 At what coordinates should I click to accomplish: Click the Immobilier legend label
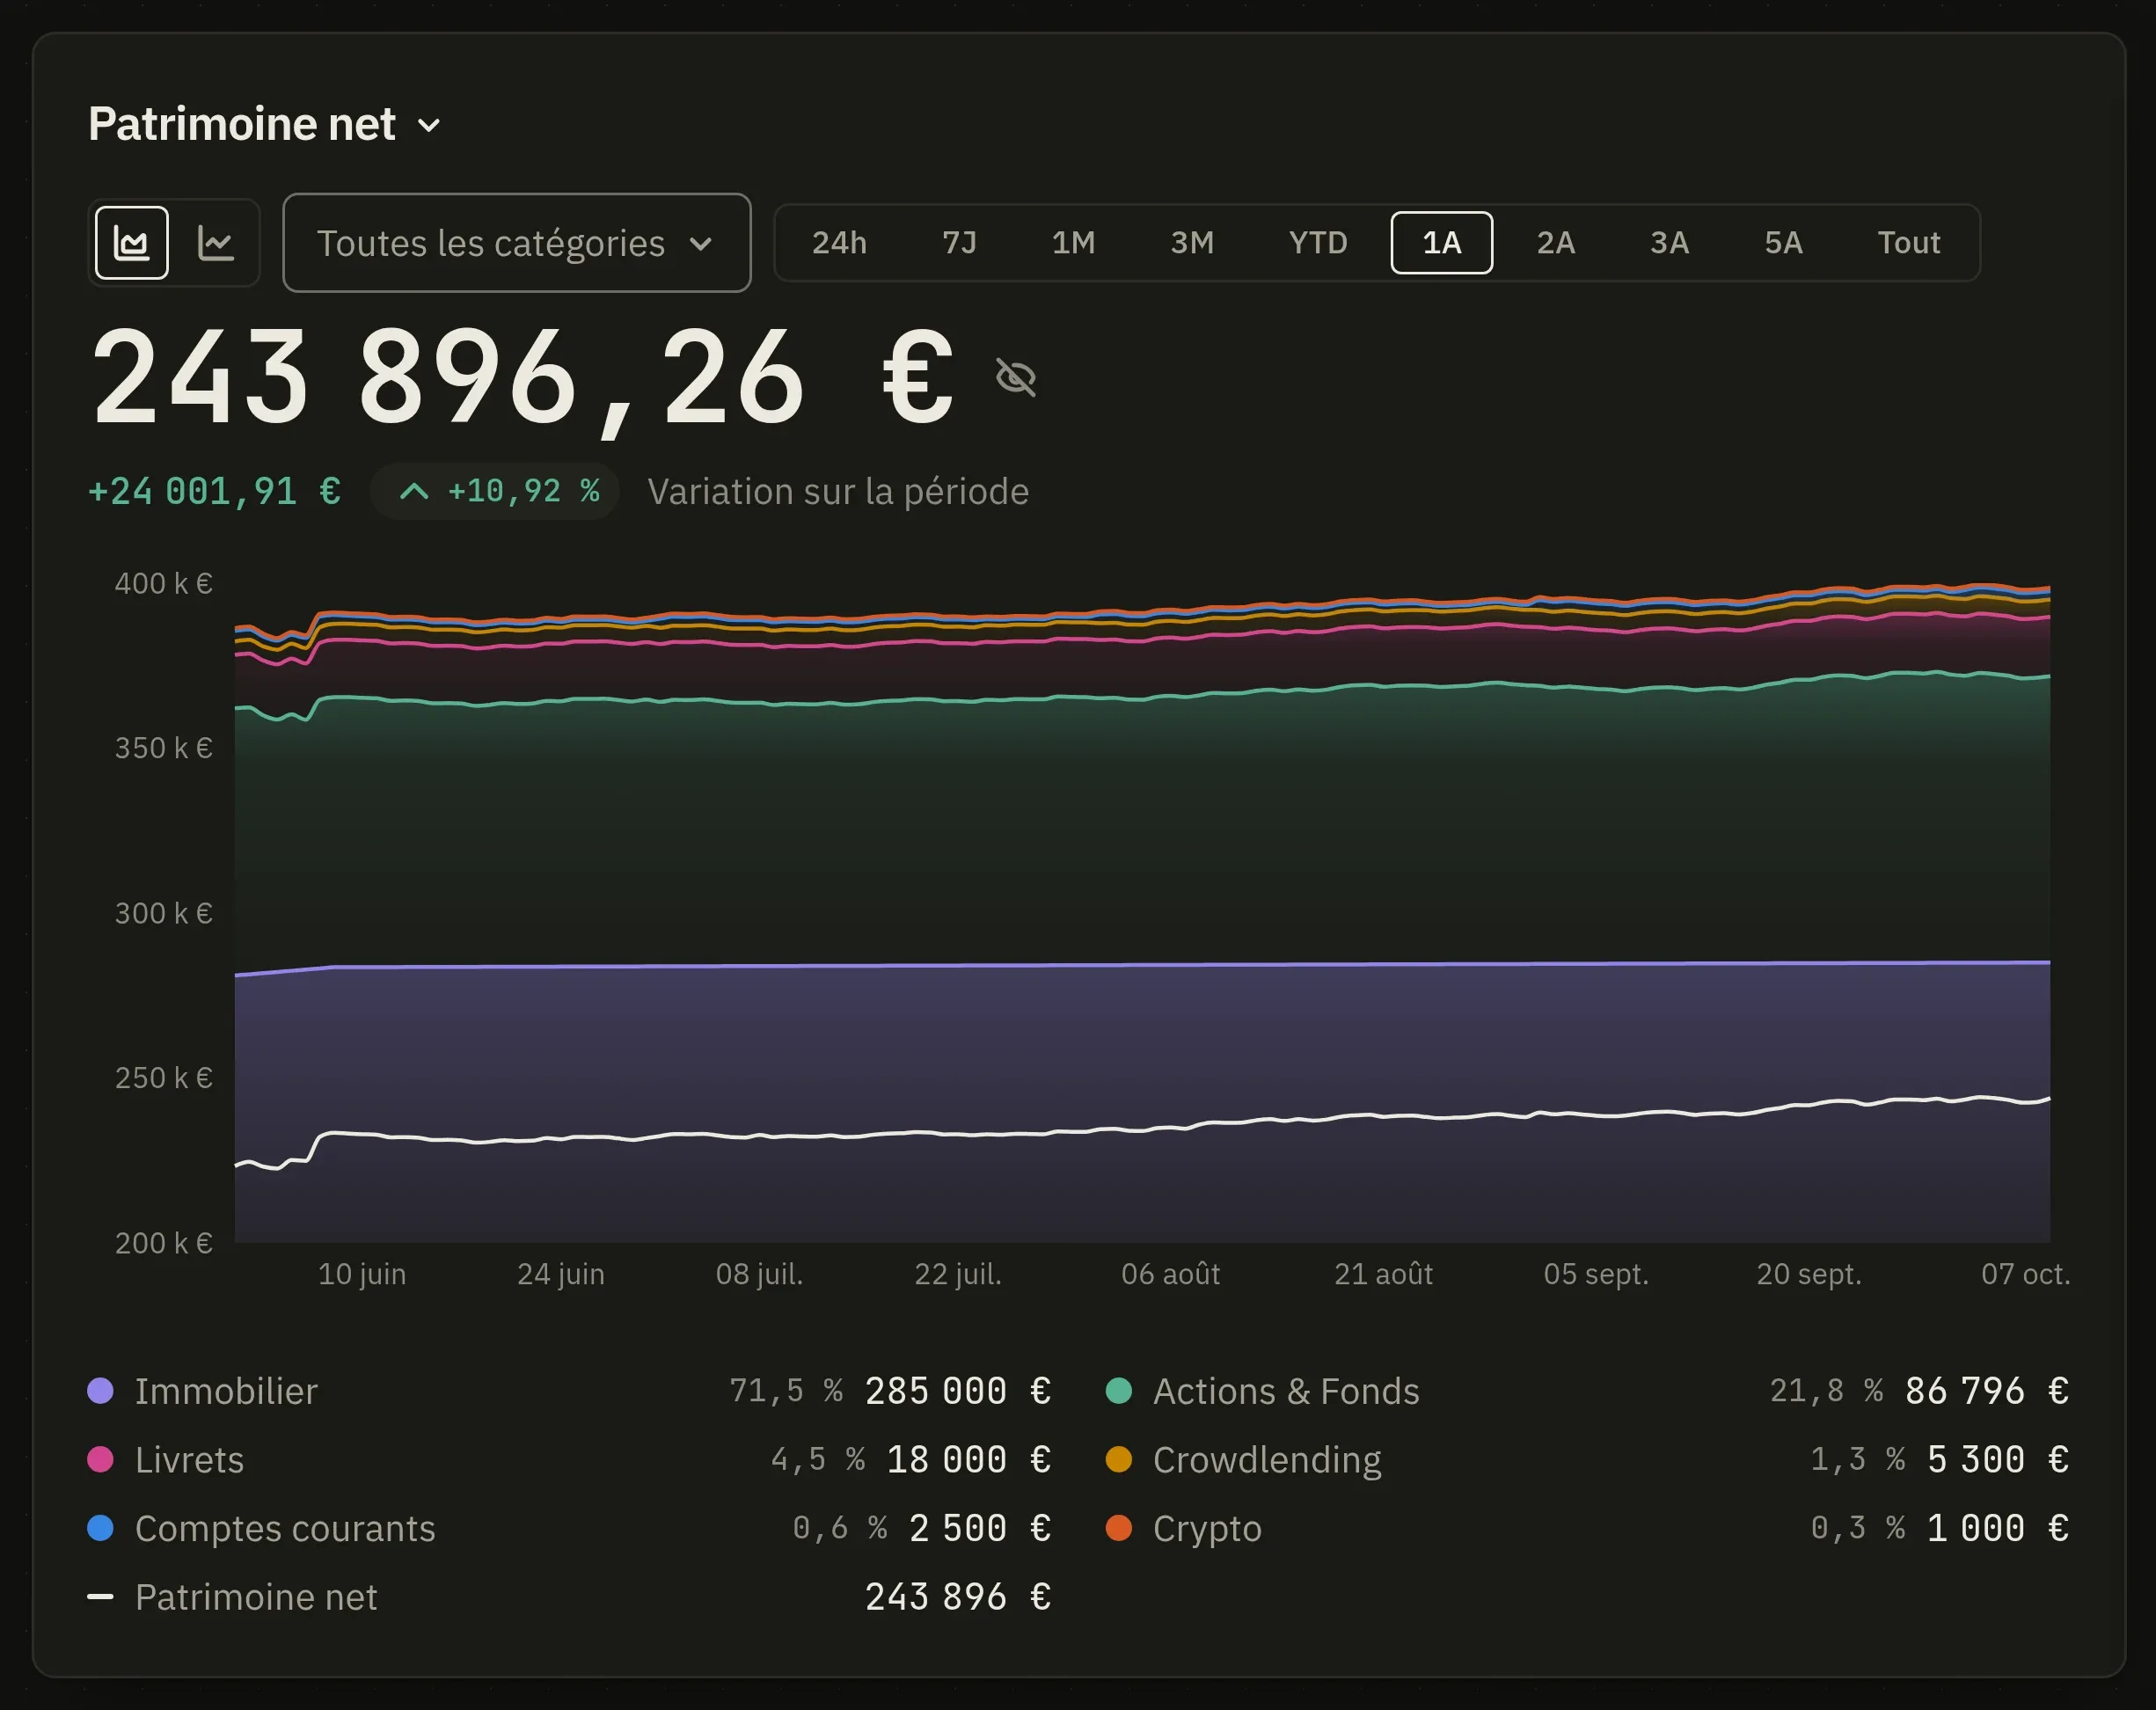[x=226, y=1391]
